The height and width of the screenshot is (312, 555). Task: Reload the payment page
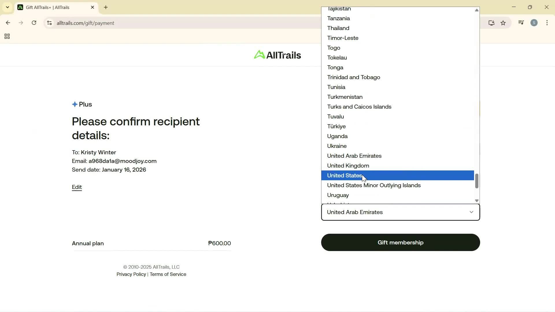[34, 23]
